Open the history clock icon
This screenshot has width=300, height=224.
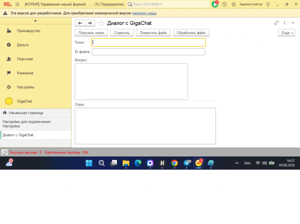224,4
